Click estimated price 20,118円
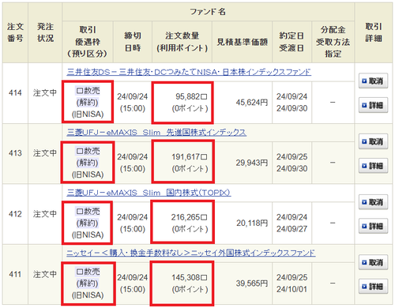This screenshot has width=395, height=308. point(252,223)
